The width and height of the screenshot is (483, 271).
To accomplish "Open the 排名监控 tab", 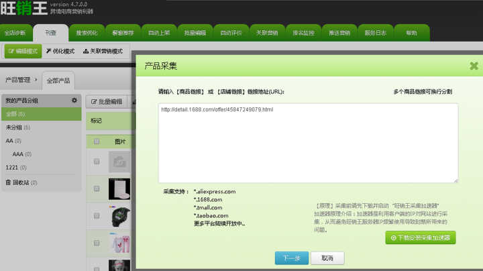I will pyautogui.click(x=303, y=33).
